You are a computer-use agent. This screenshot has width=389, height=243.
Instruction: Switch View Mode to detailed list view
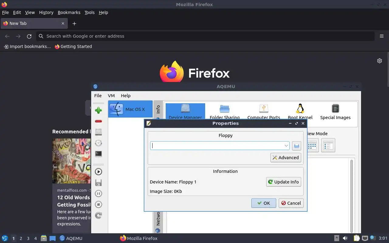point(328,145)
